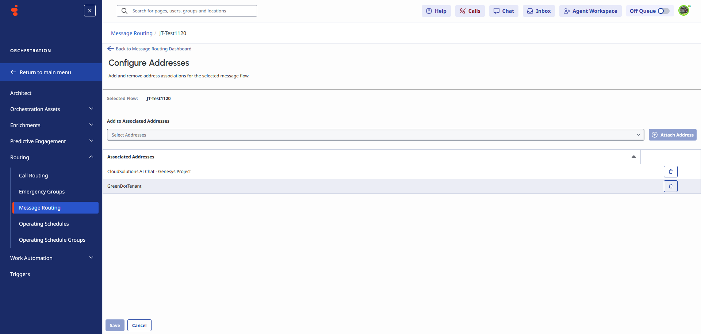Delete the GreenDotTenant address using its trash icon
Image resolution: width=701 pixels, height=334 pixels.
click(670, 186)
